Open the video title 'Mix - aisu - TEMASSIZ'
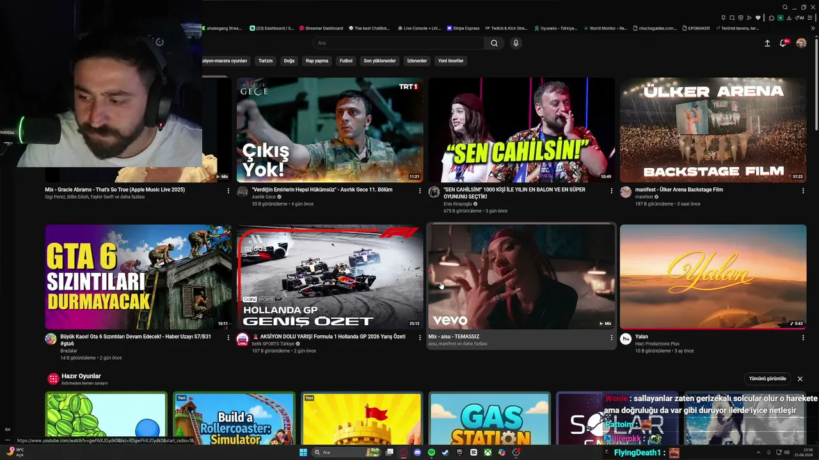 [x=454, y=337]
